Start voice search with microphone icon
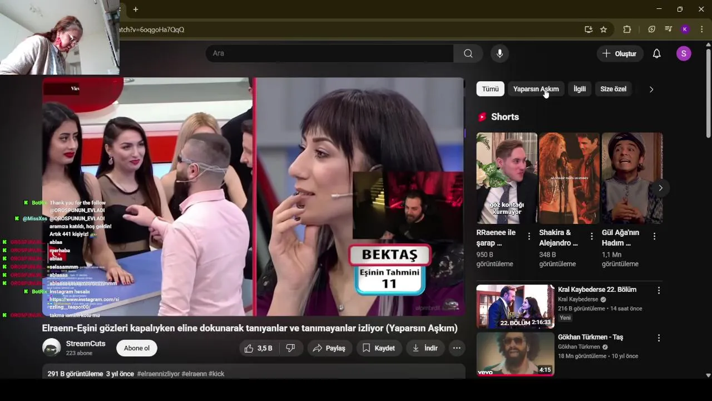Screen dimensions: 712x401 click(x=500, y=53)
